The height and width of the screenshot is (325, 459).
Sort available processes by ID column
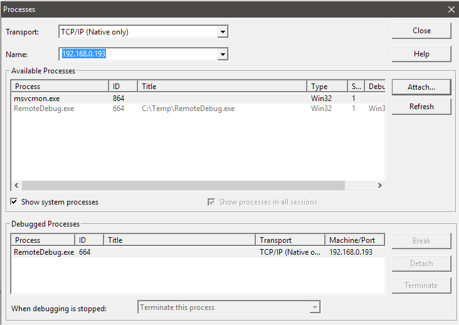123,87
